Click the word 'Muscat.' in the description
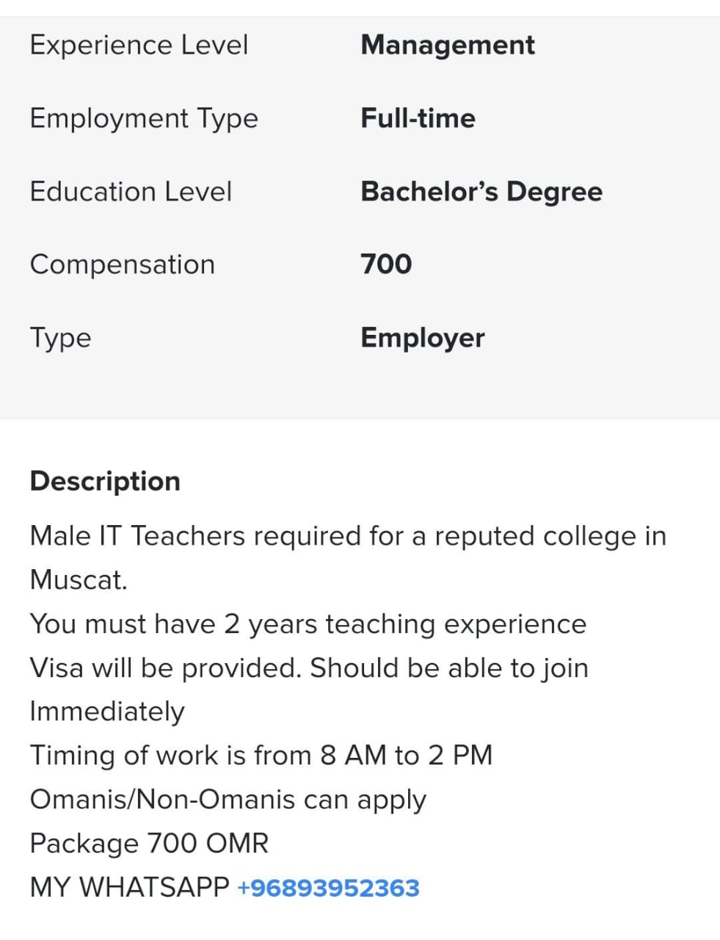The height and width of the screenshot is (940, 720). (79, 580)
